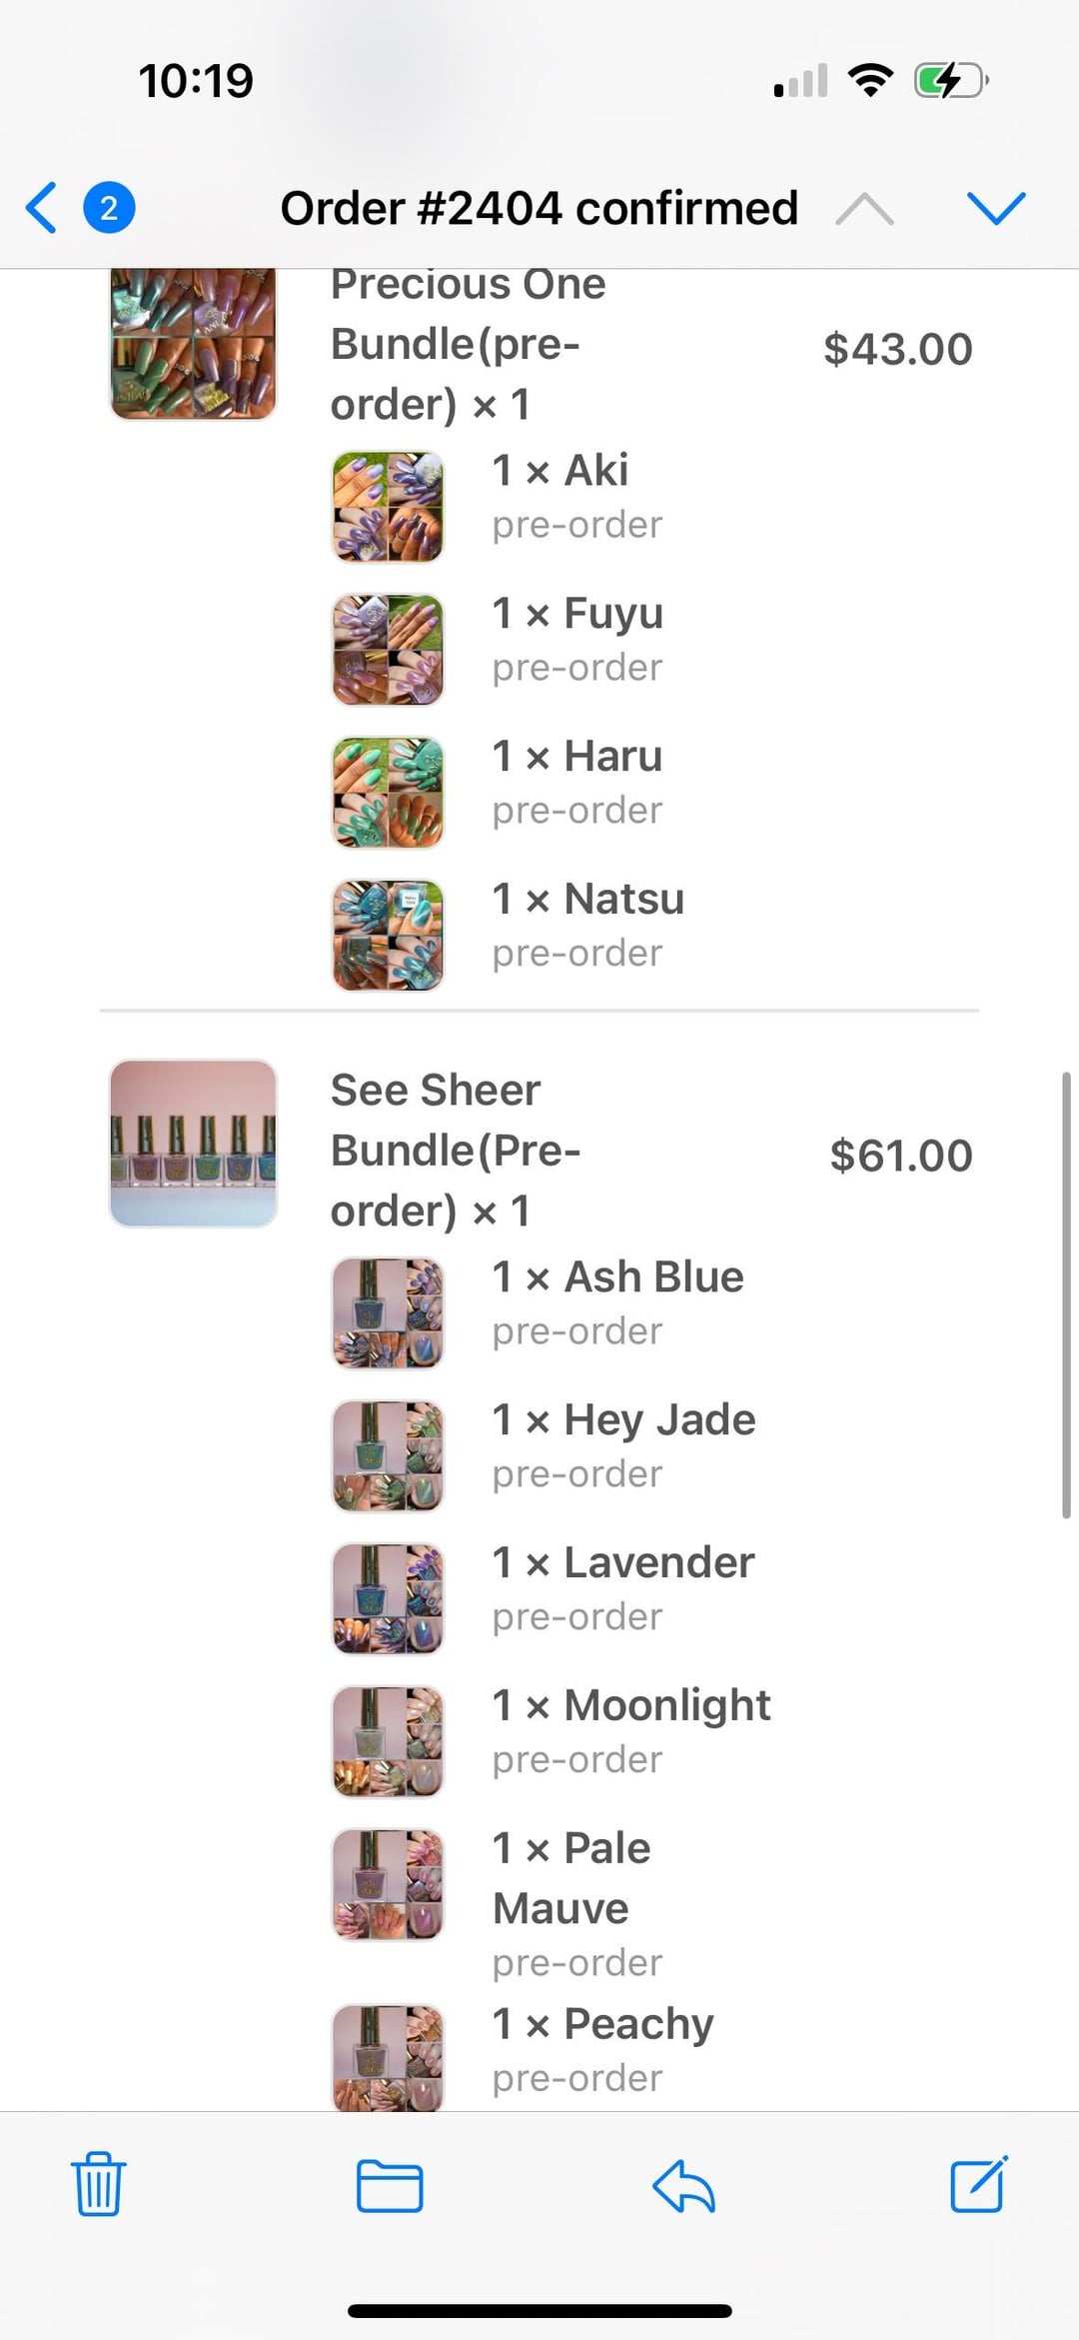Tap the trash icon to delete the email
Image resolution: width=1079 pixels, height=2340 pixels.
(x=98, y=2184)
